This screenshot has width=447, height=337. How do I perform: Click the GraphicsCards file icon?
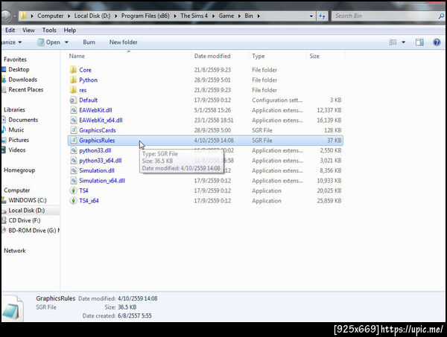pos(73,130)
